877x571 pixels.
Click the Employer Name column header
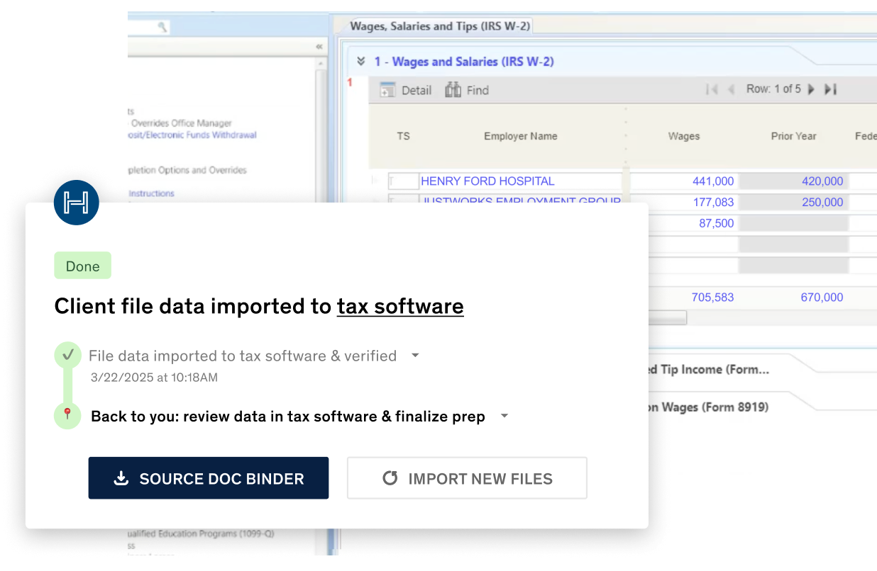[x=521, y=136]
